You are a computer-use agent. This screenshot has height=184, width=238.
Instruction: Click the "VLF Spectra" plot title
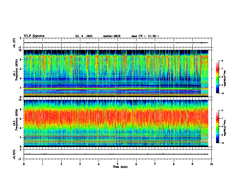34,36
